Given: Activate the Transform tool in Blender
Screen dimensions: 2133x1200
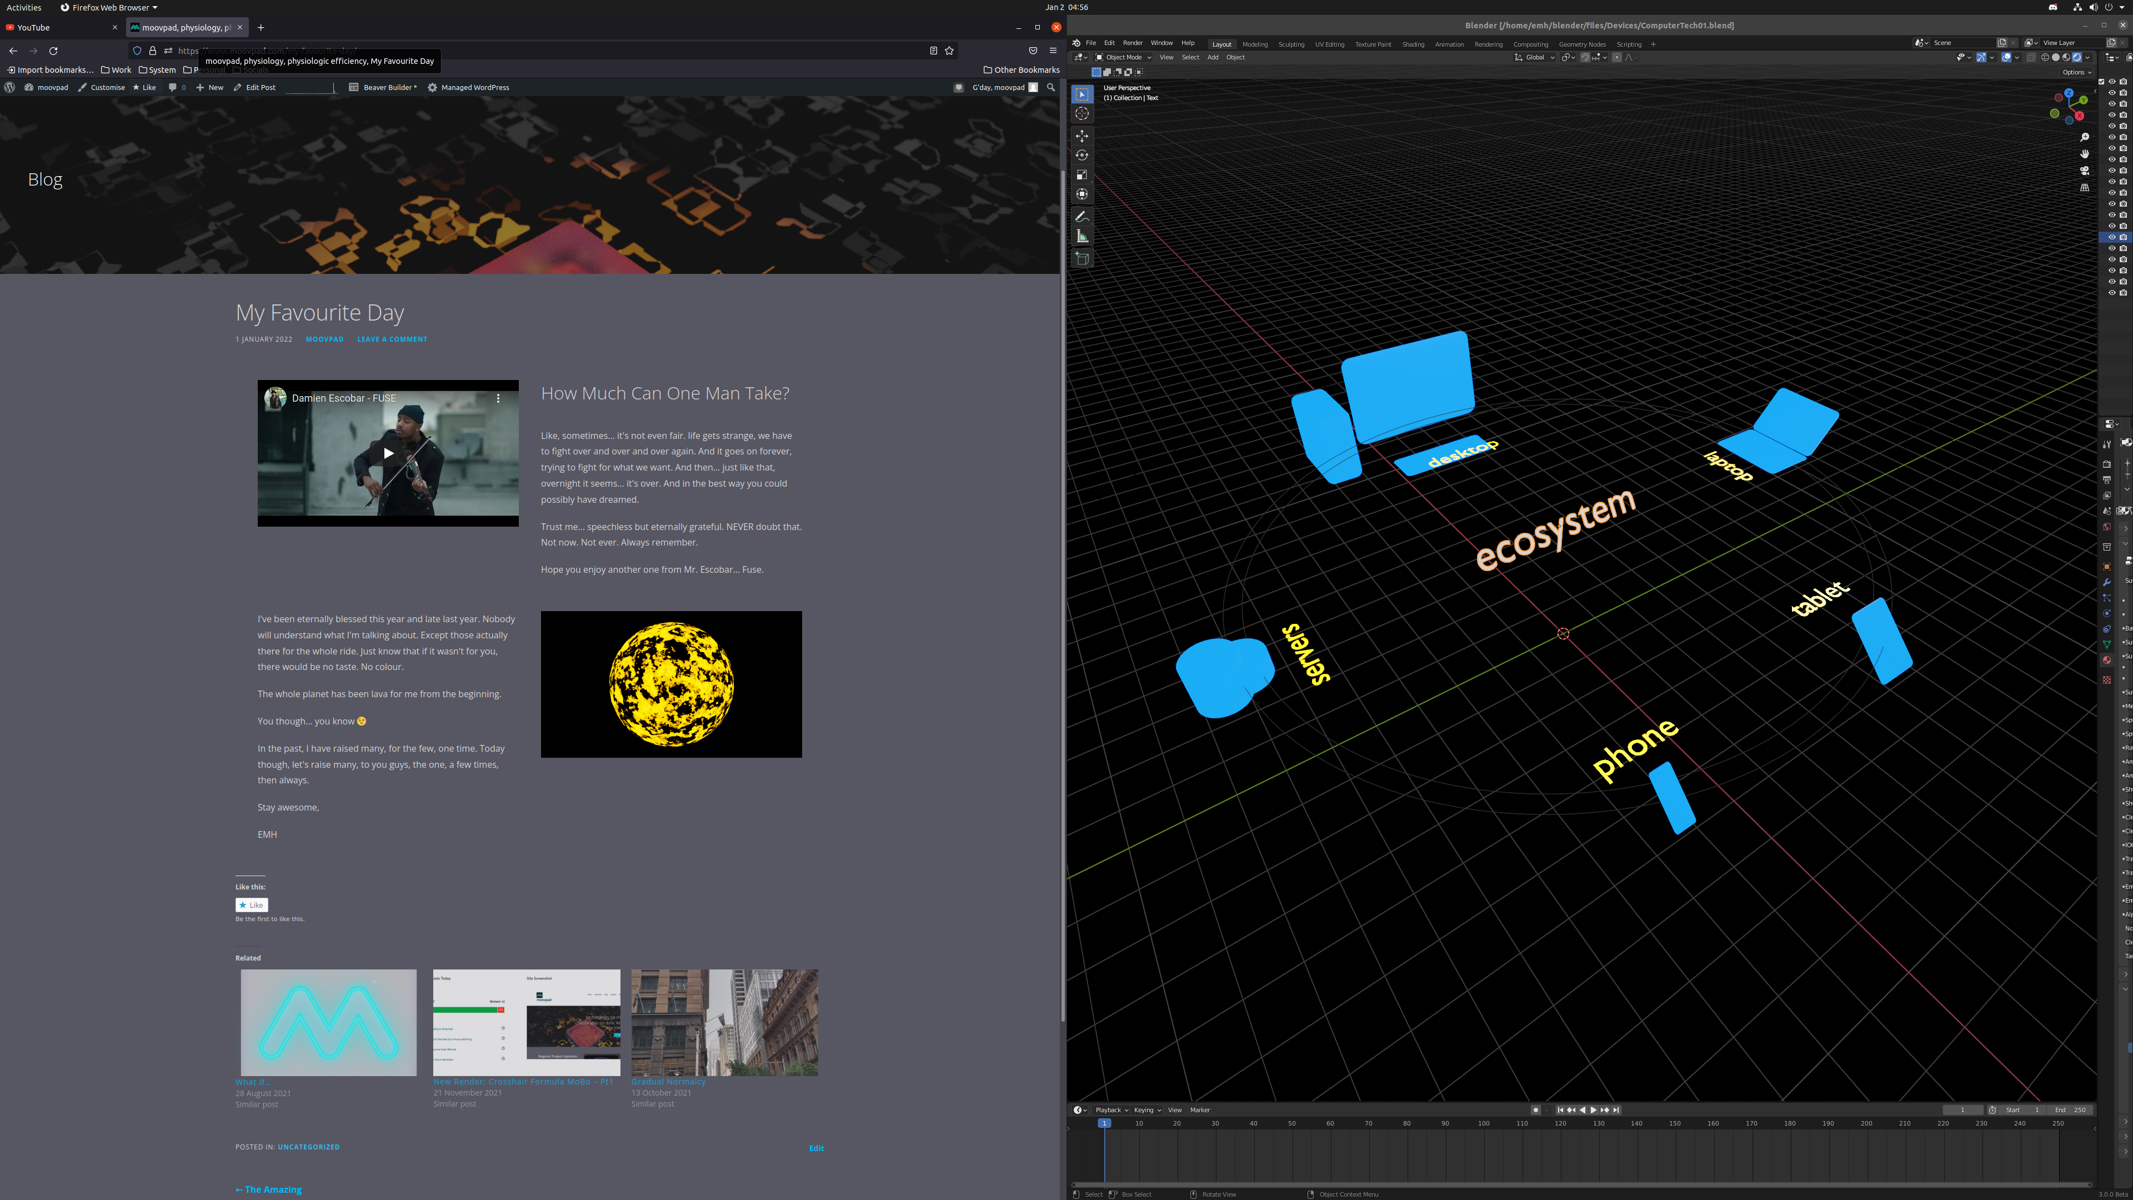Looking at the screenshot, I should coord(1081,194).
